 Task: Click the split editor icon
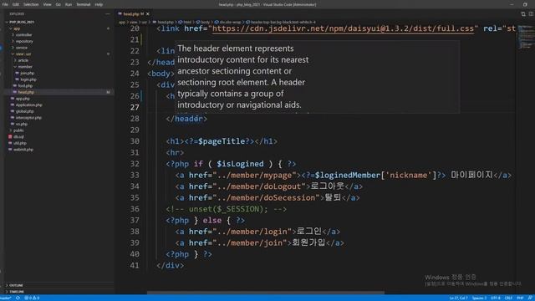(x=531, y=14)
